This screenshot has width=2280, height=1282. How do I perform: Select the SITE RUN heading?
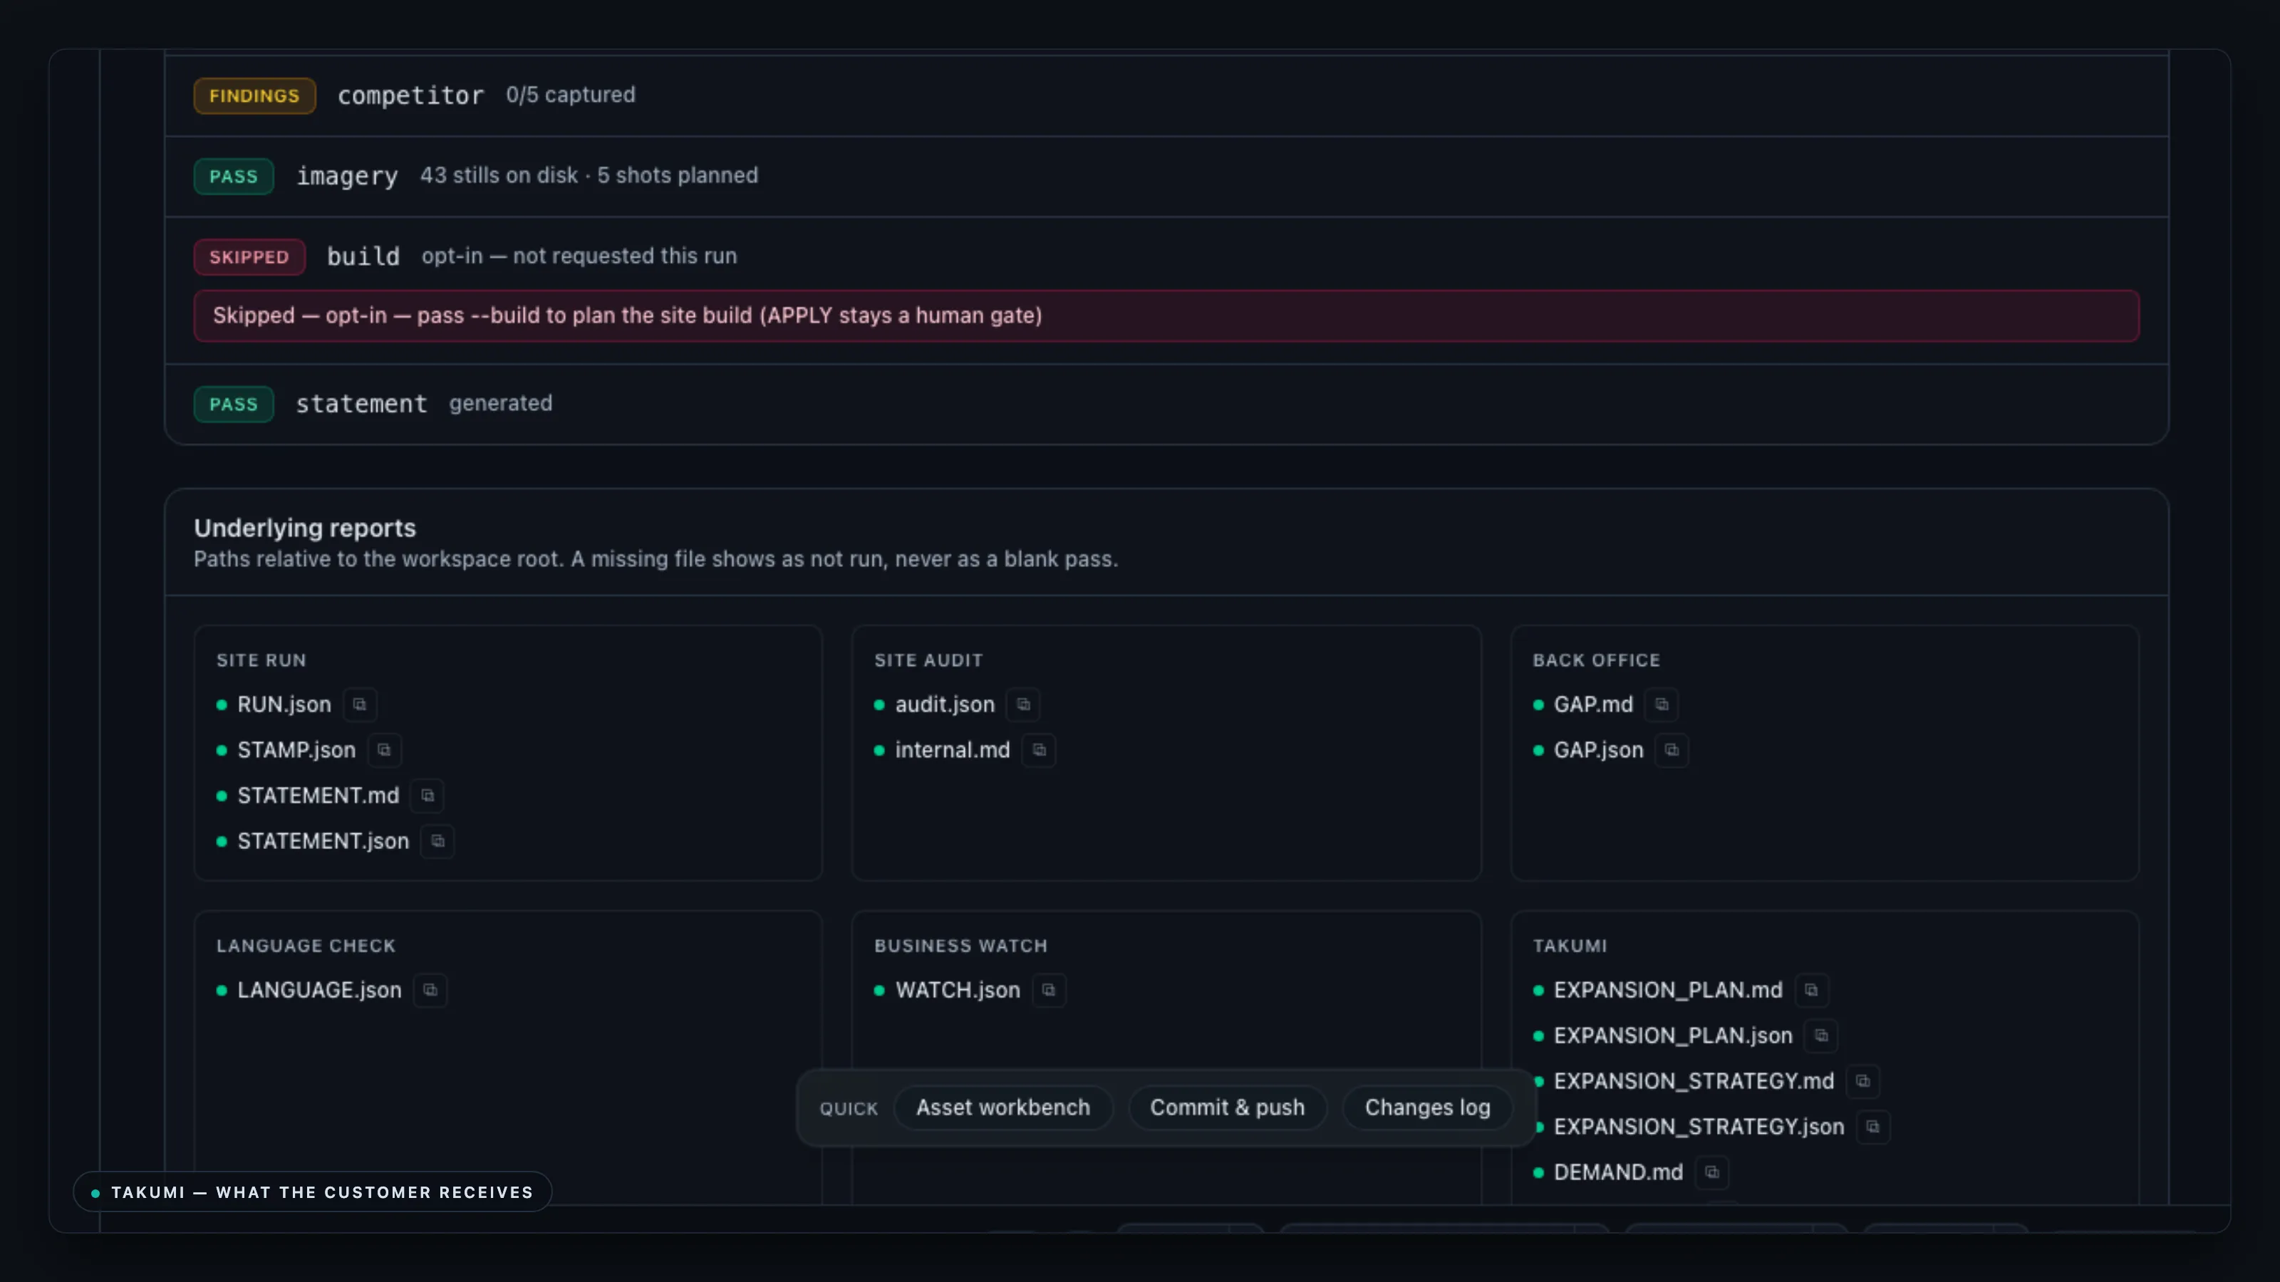coord(261,660)
